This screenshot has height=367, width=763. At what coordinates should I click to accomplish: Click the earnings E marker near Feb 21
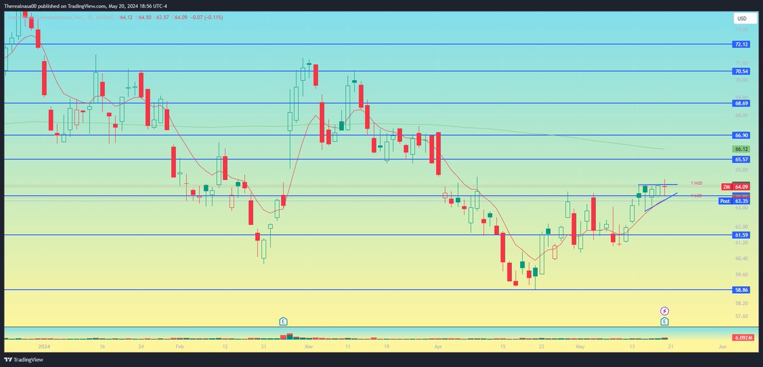[283, 322]
